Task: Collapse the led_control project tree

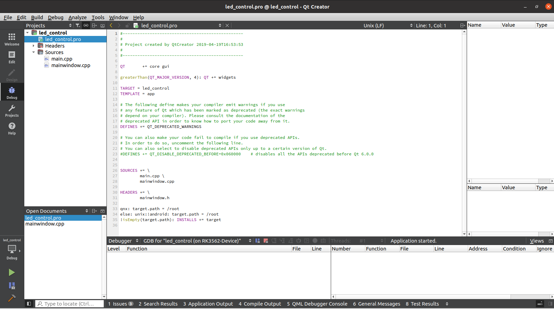Action: tap(28, 33)
